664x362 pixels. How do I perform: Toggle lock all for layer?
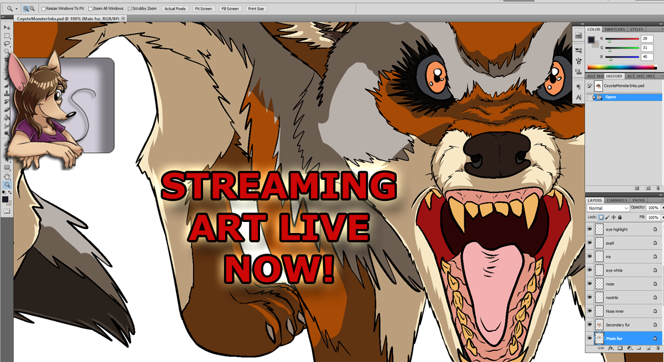coord(620,217)
